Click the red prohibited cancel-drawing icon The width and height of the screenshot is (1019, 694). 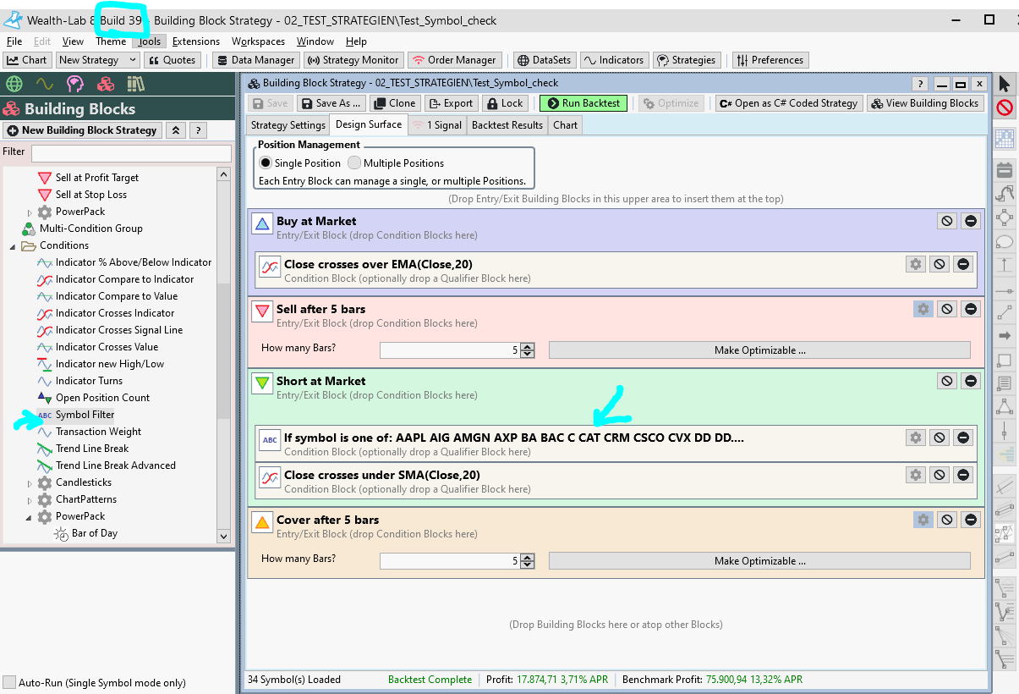pos(1005,107)
